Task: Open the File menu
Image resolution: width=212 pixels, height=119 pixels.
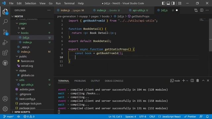Action: pyautogui.click(x=11, y=3)
